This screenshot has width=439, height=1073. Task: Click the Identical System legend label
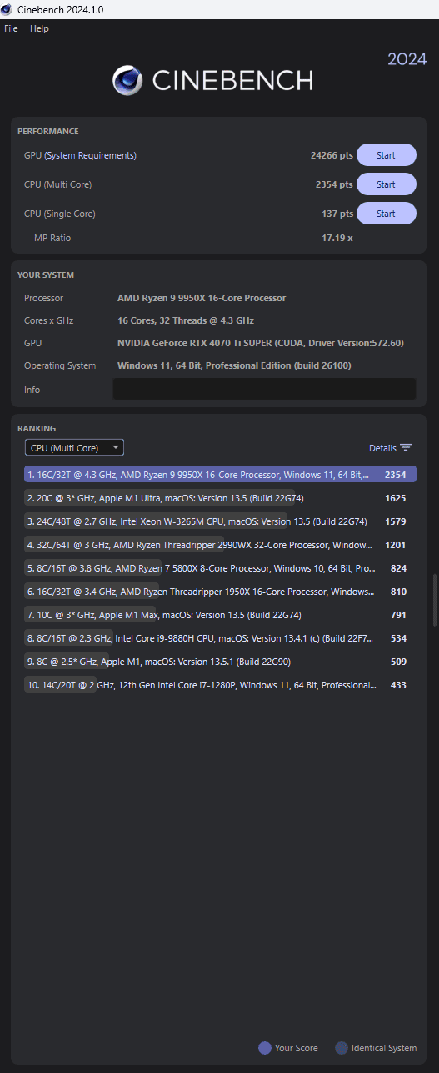(x=384, y=1048)
